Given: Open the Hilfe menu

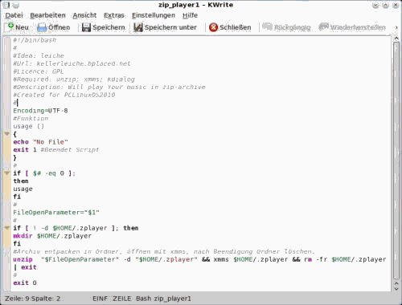Looking at the screenshot, I should click(190, 15).
